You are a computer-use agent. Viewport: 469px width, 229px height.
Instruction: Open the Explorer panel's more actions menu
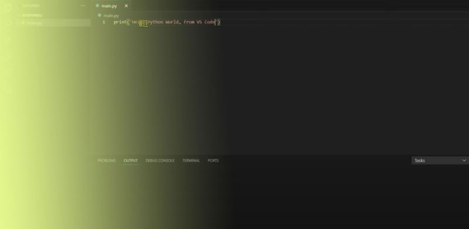[x=83, y=6]
